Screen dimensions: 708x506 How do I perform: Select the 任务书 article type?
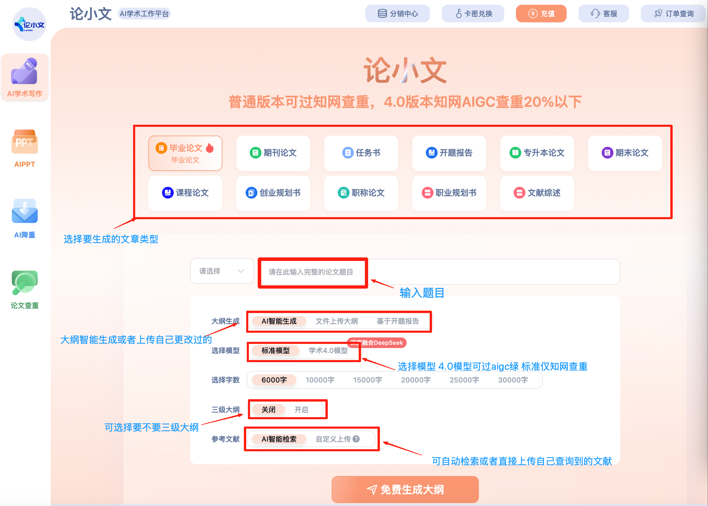361,153
